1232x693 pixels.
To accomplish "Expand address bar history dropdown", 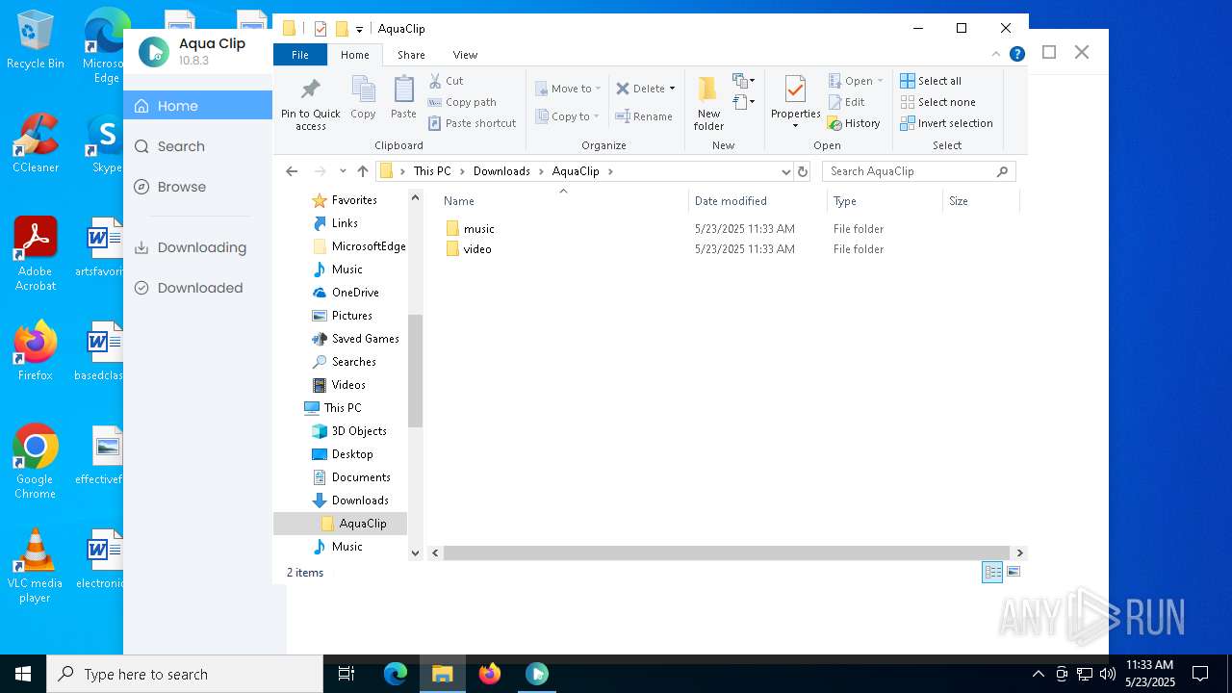I will point(785,171).
